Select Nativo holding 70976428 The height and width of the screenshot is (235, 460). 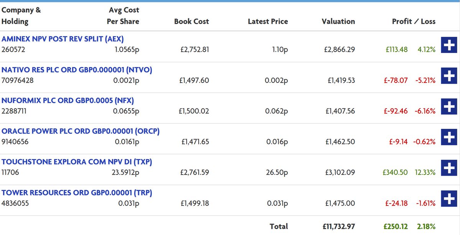coord(18,80)
